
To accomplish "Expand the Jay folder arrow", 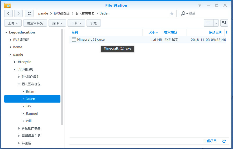I will pyautogui.click(x=23, y=106).
